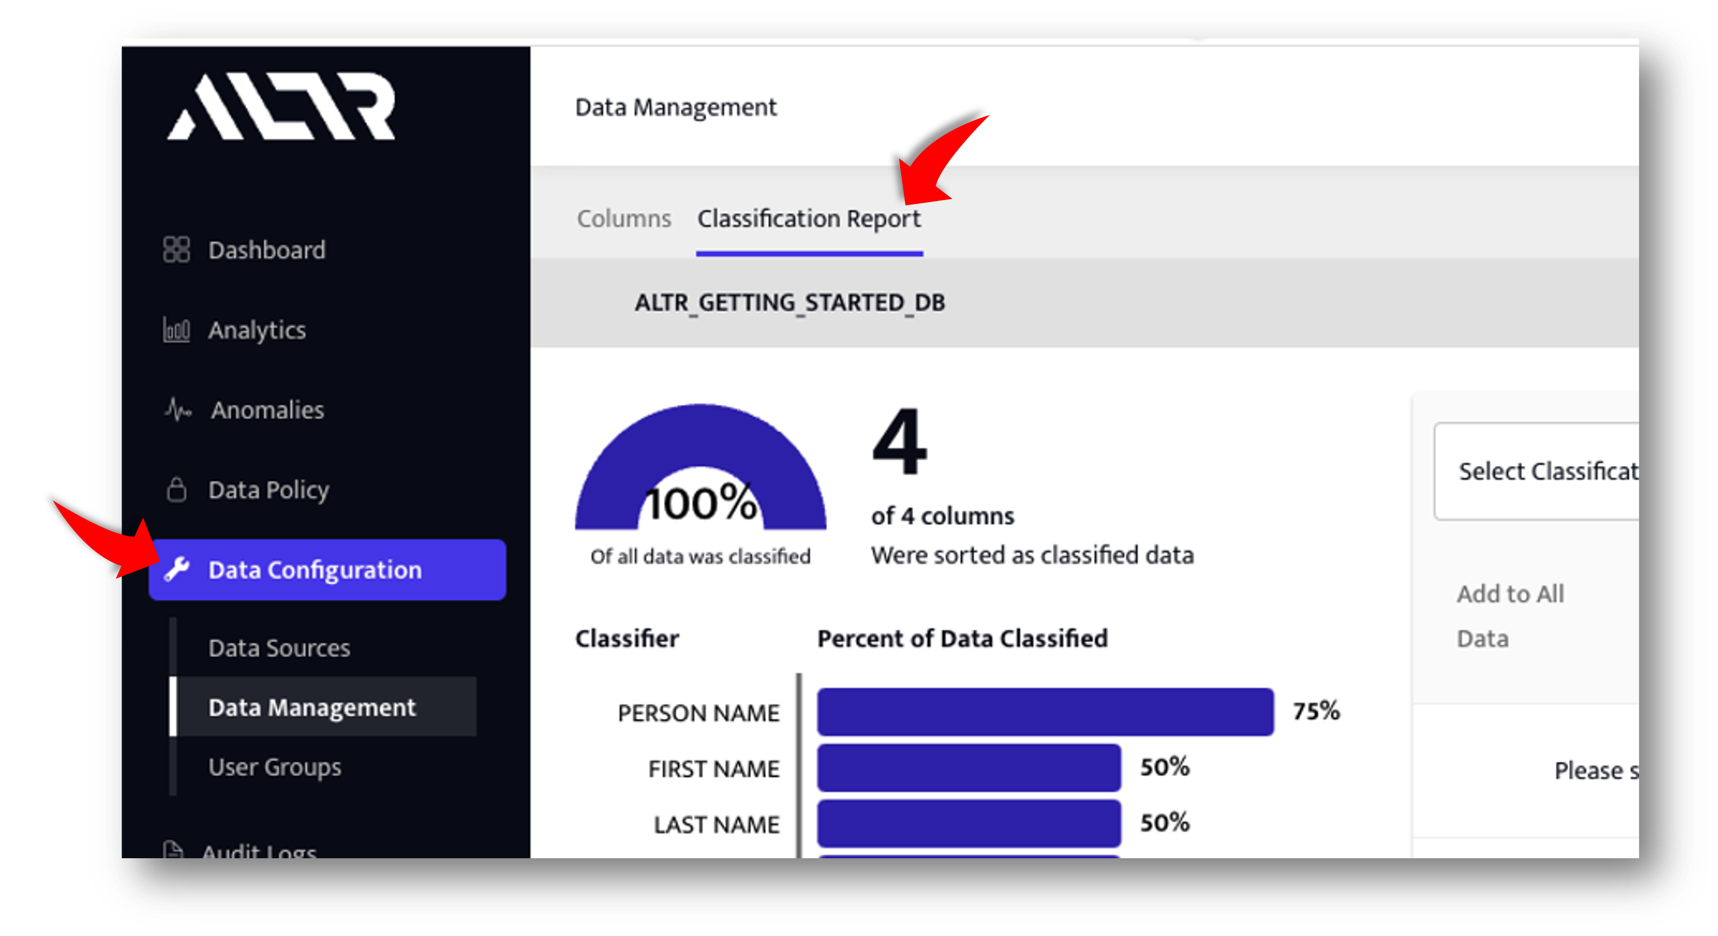This screenshot has width=1718, height=936.
Task: Click the Dashboard grid icon
Action: (x=176, y=250)
